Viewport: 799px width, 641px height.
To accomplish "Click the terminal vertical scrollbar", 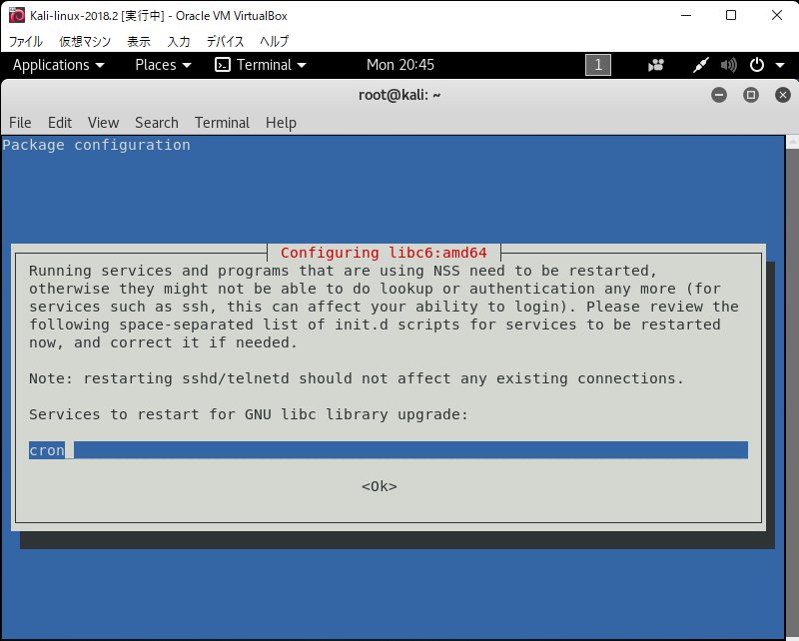I will (x=792, y=387).
